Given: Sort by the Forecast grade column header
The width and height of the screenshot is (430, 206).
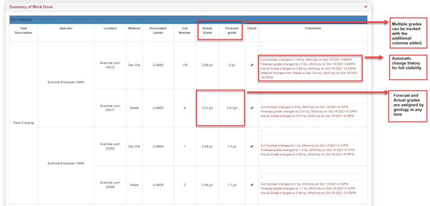Looking at the screenshot, I should pyautogui.click(x=232, y=30).
